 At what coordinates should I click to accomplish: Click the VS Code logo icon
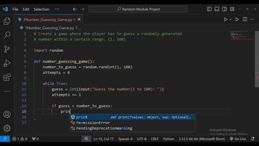point(5,9)
